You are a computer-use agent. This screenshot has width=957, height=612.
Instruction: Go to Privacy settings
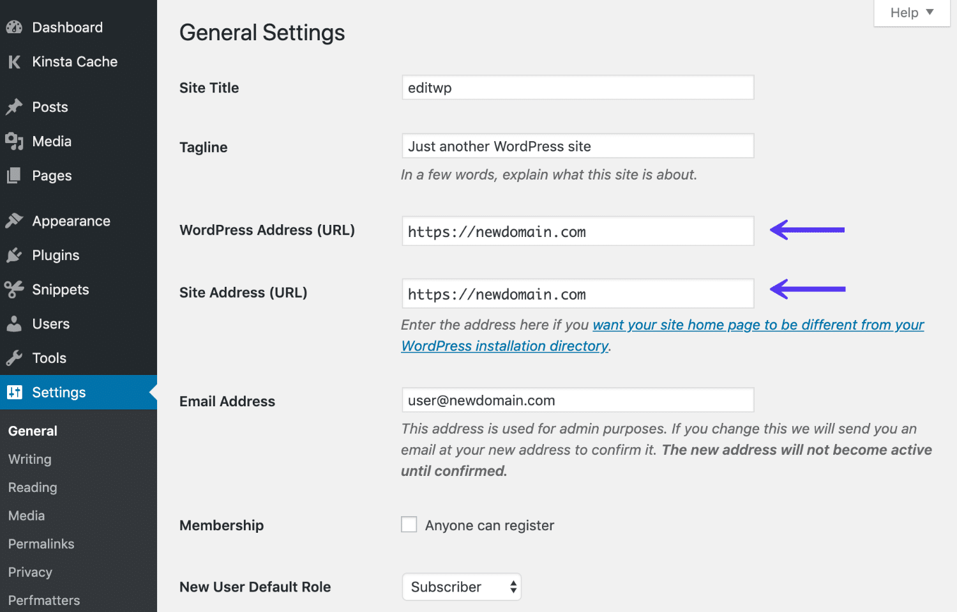click(x=29, y=572)
